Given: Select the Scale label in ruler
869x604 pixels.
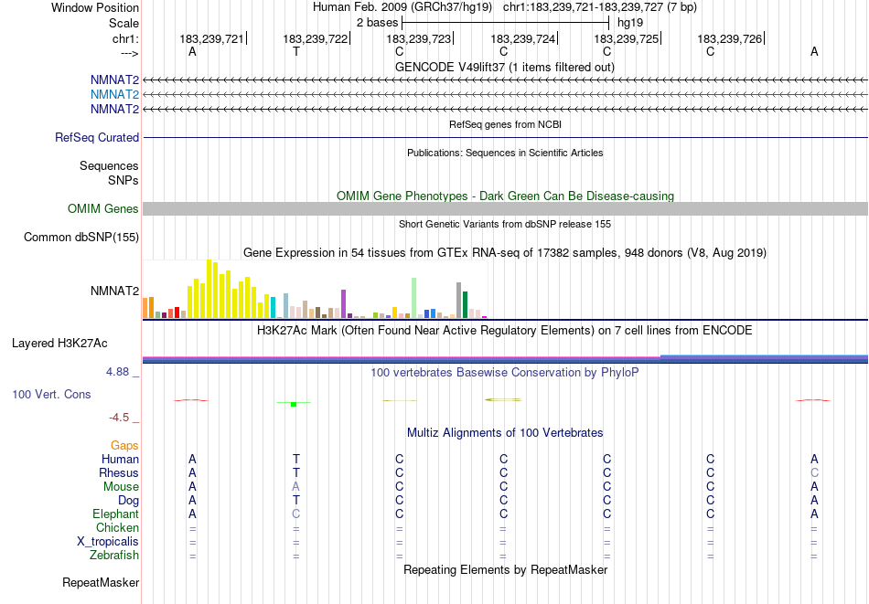Looking at the screenshot, I should tap(123, 23).
